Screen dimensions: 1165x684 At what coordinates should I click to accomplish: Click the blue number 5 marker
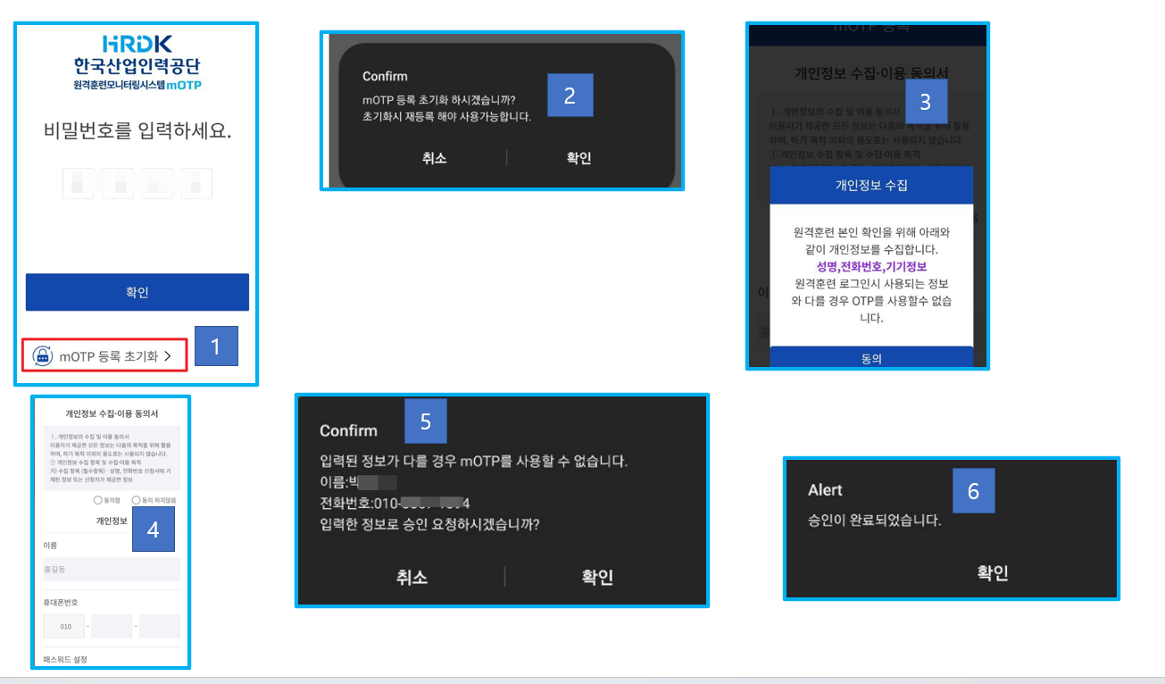tap(425, 421)
